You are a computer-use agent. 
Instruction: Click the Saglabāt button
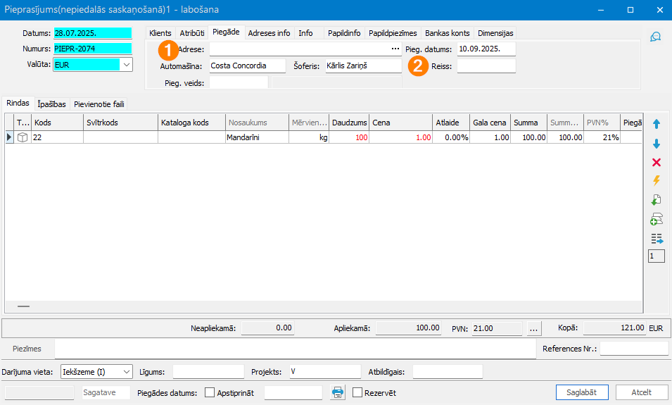coord(581,392)
